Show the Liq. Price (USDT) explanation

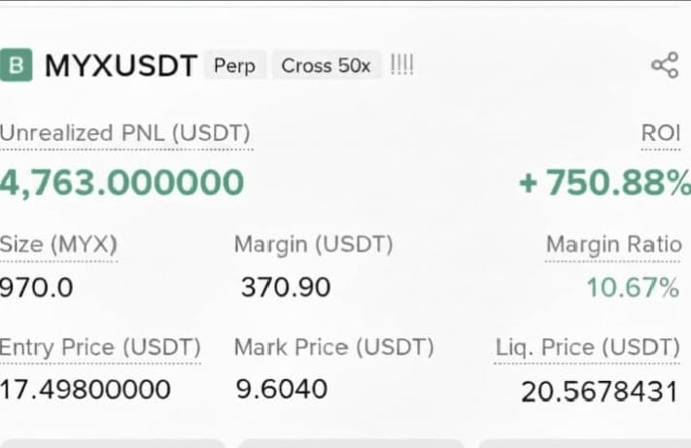[x=587, y=348]
